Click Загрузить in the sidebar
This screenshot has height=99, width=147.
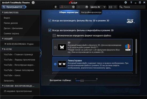click(9, 81)
